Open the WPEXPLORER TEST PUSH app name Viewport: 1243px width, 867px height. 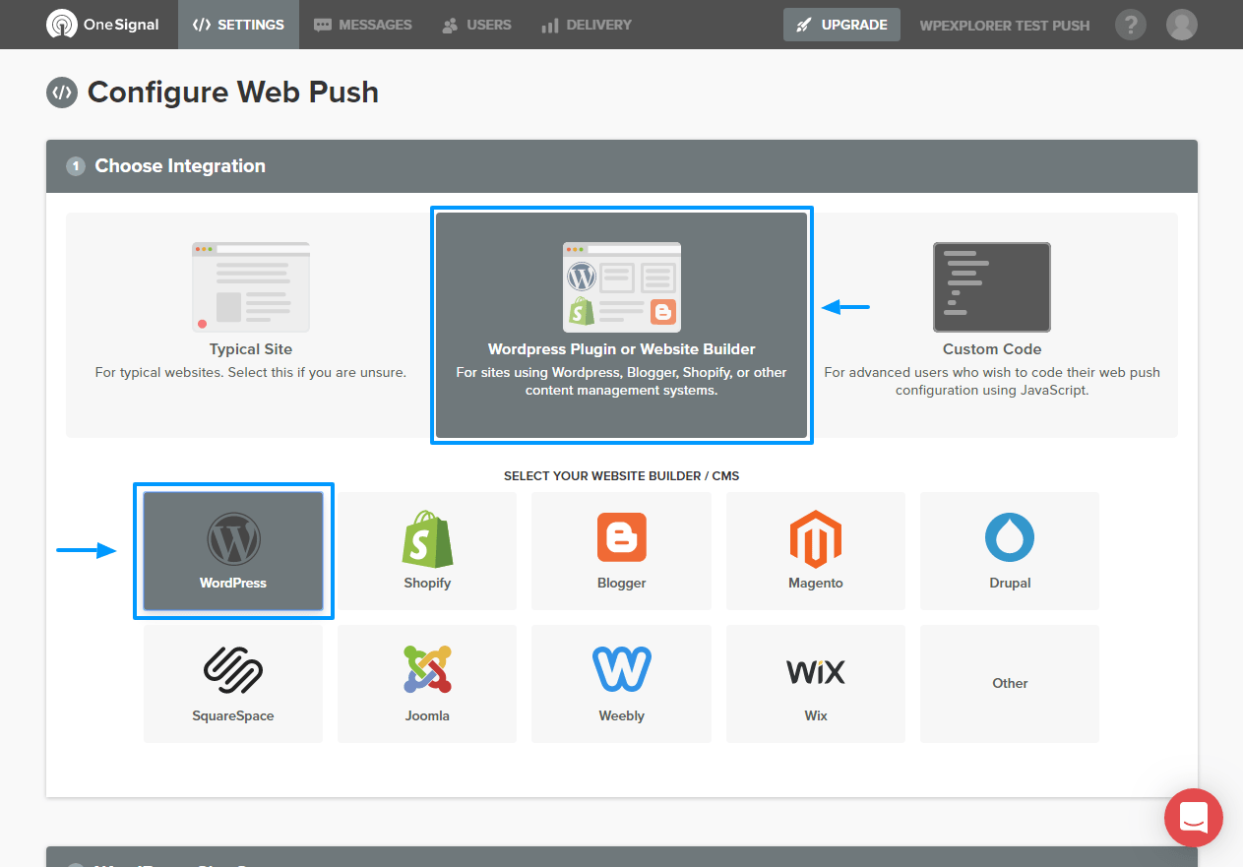pyautogui.click(x=1005, y=26)
